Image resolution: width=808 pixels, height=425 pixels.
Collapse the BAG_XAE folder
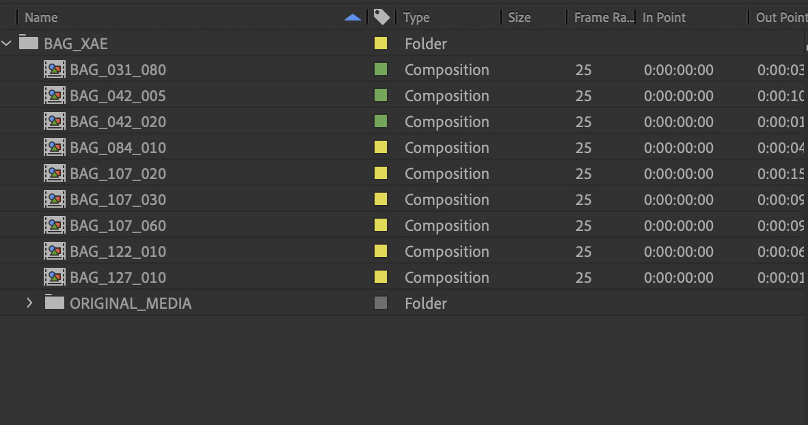coord(8,44)
